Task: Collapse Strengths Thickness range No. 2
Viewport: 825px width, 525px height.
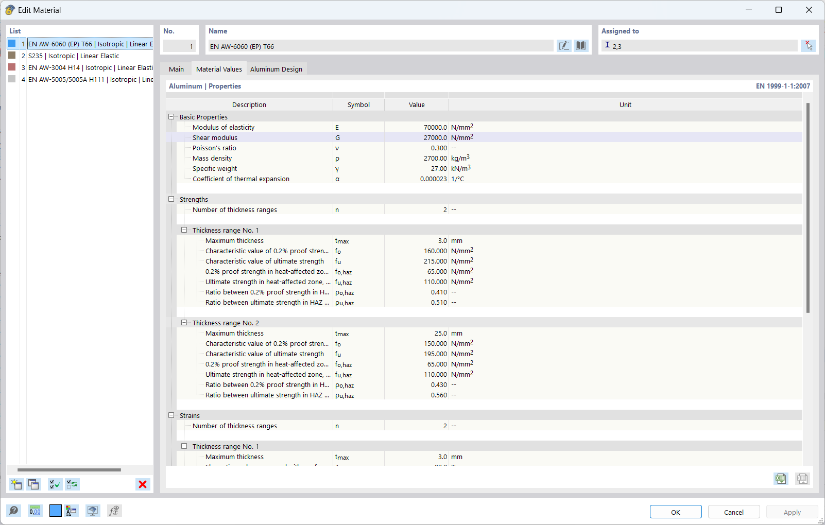Action: click(x=184, y=323)
